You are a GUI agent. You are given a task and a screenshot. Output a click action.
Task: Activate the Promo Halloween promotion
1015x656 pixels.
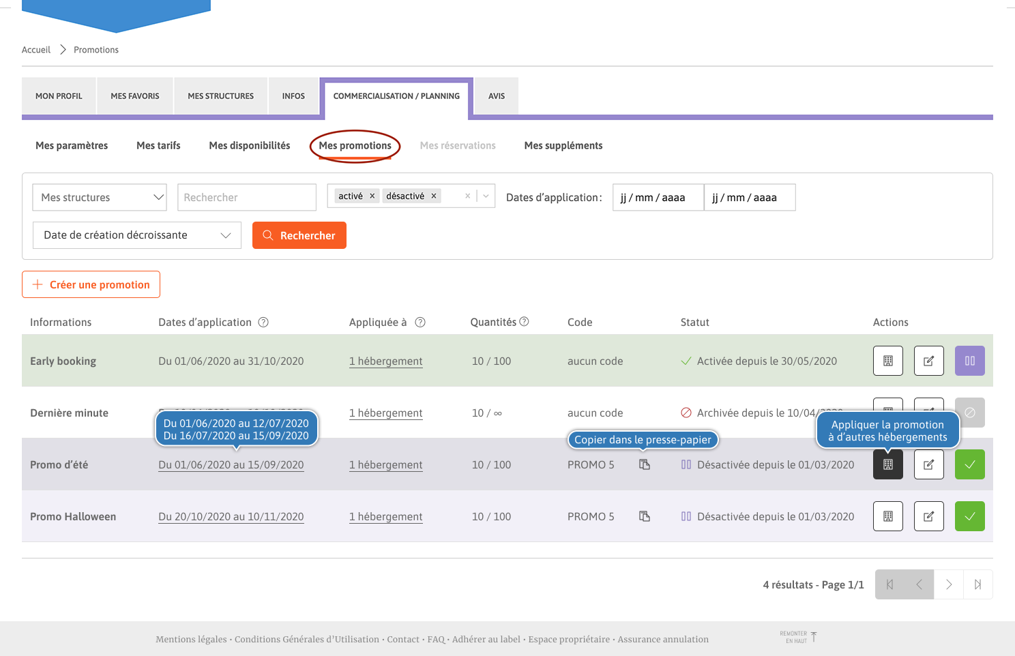point(970,516)
